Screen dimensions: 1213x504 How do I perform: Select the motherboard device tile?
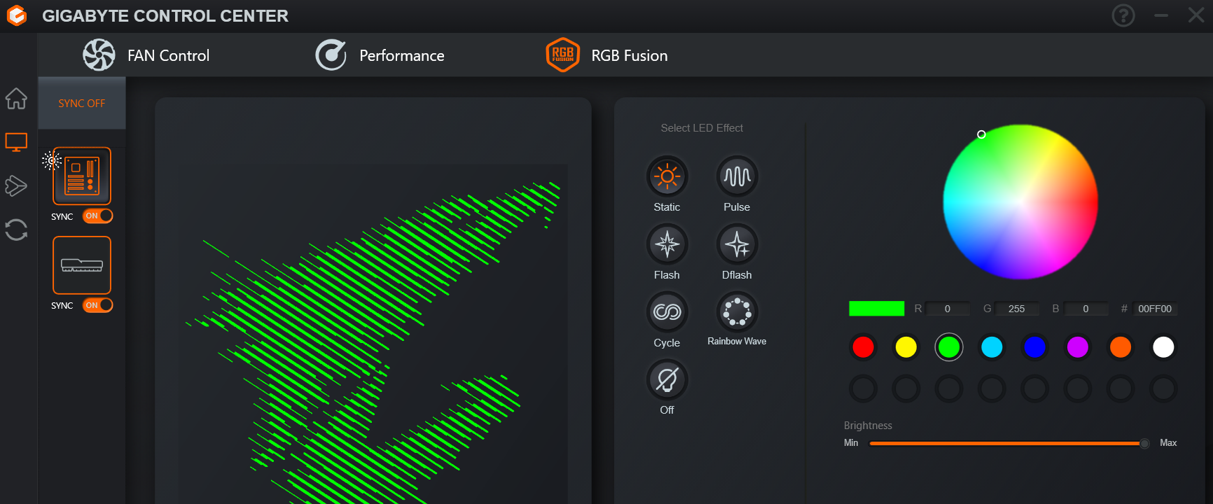(x=82, y=176)
